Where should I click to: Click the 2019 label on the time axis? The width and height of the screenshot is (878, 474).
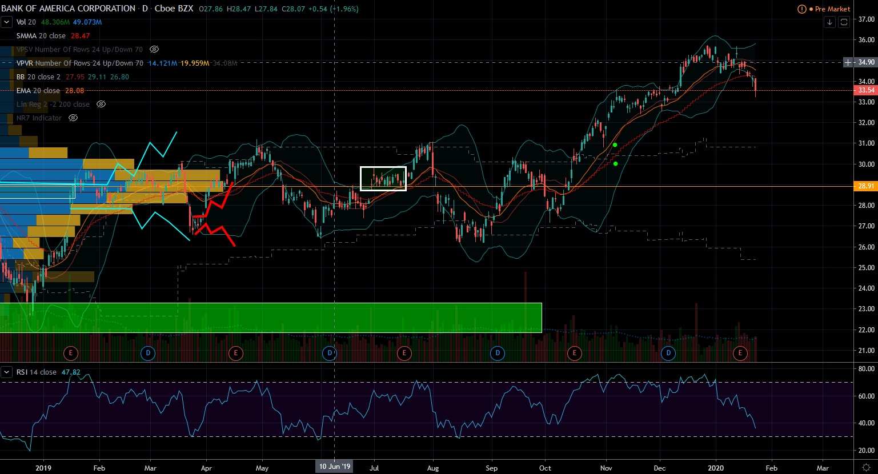[43, 468]
